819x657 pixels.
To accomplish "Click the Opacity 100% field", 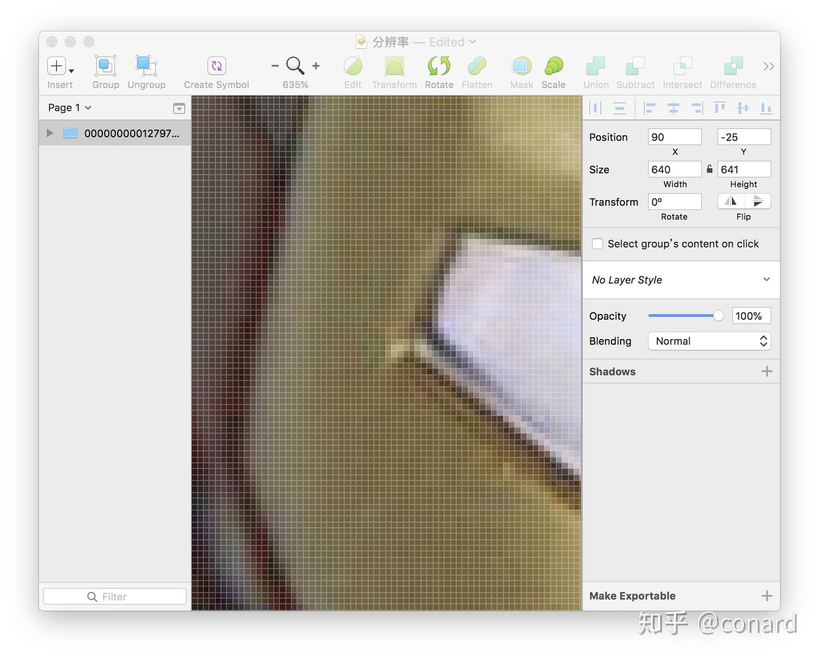I will coord(751,316).
